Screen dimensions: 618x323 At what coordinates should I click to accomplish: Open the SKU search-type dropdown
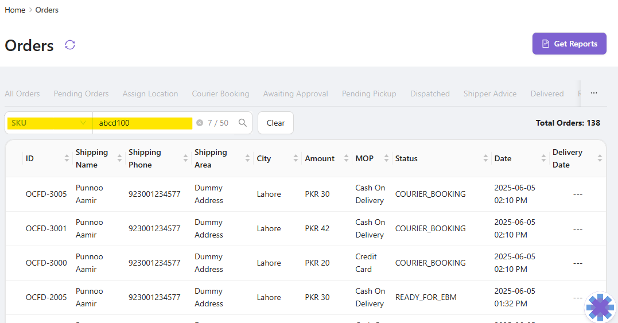coord(49,123)
